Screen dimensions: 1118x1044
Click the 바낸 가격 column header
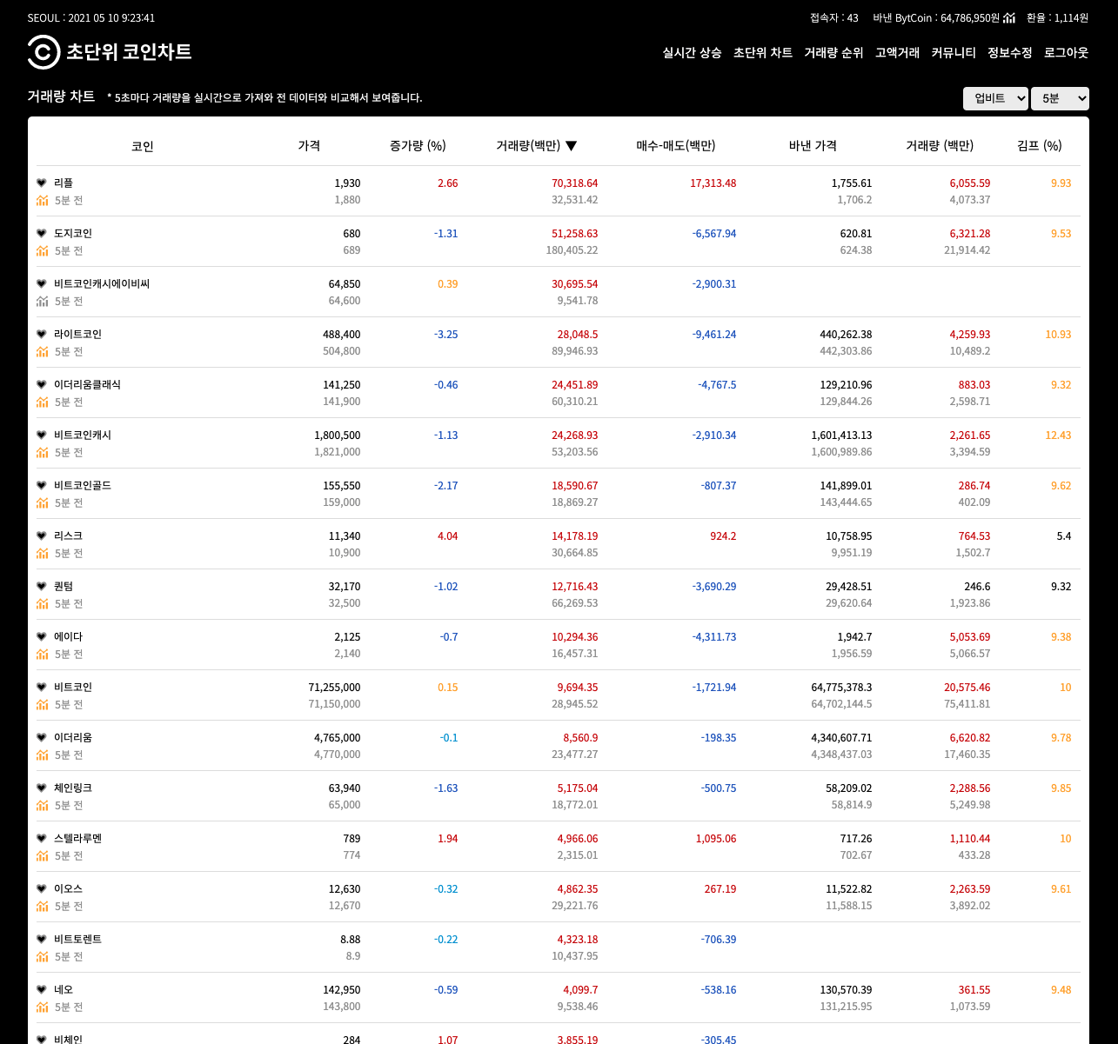click(813, 146)
